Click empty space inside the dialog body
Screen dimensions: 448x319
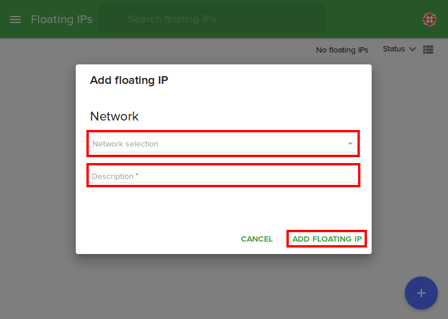tap(223, 207)
